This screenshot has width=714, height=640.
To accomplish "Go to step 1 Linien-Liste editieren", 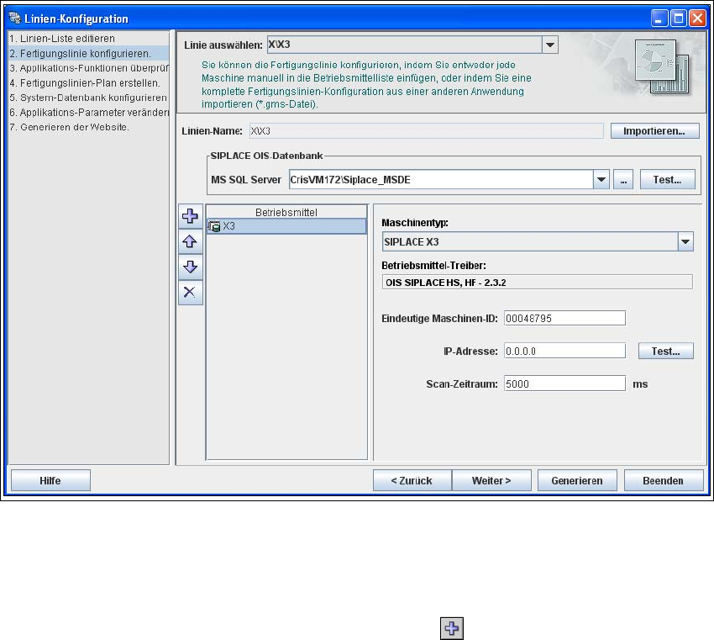I will 62,39.
